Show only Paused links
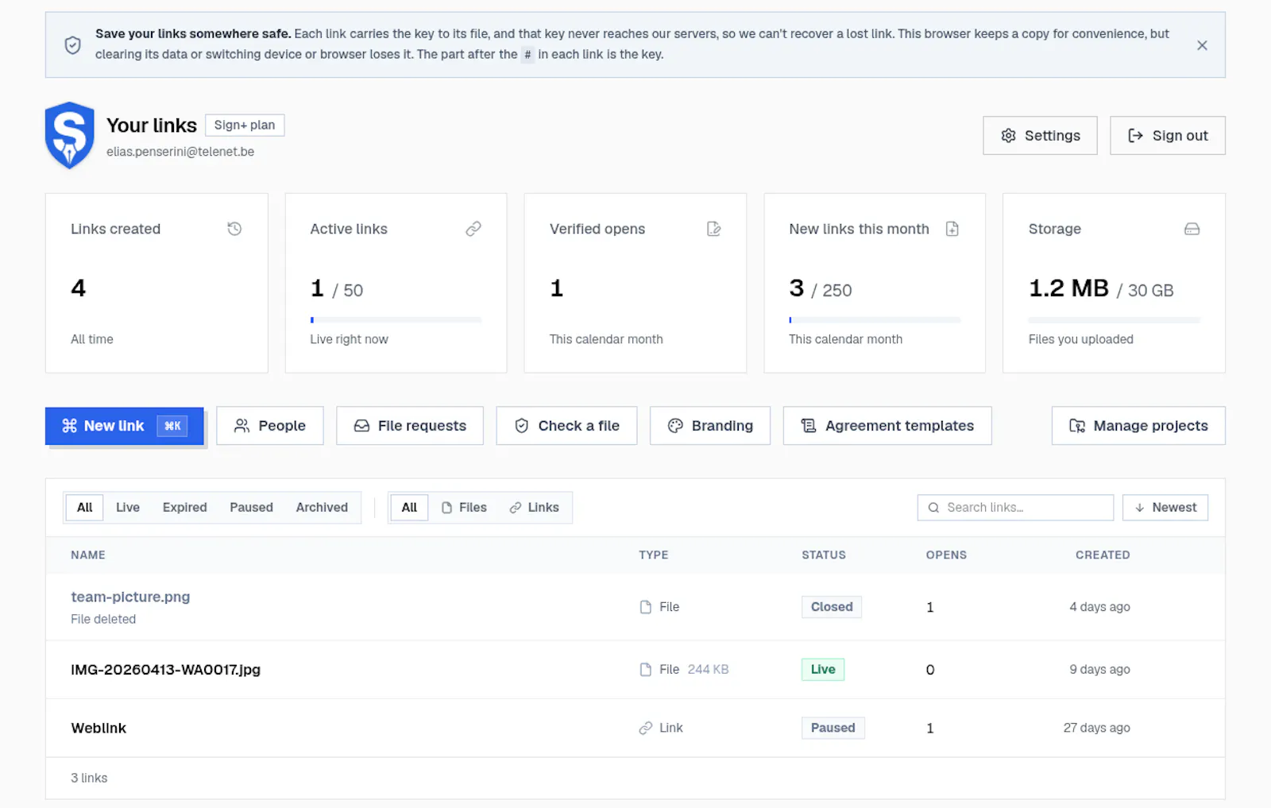 click(251, 508)
